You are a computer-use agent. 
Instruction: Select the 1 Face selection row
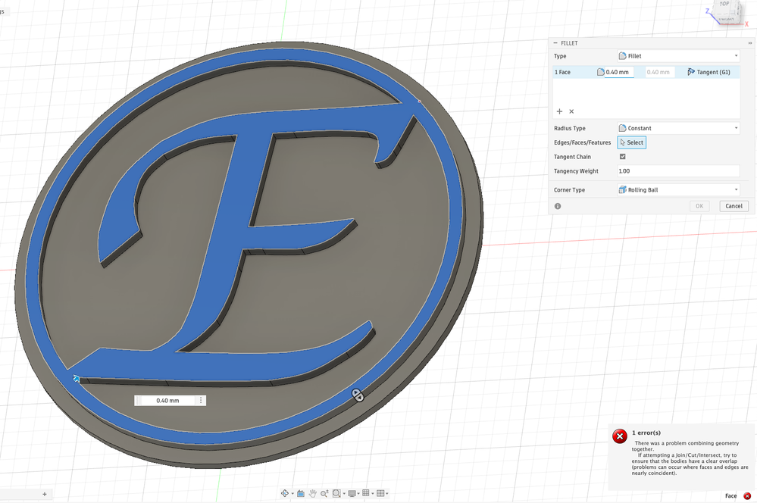coord(646,72)
